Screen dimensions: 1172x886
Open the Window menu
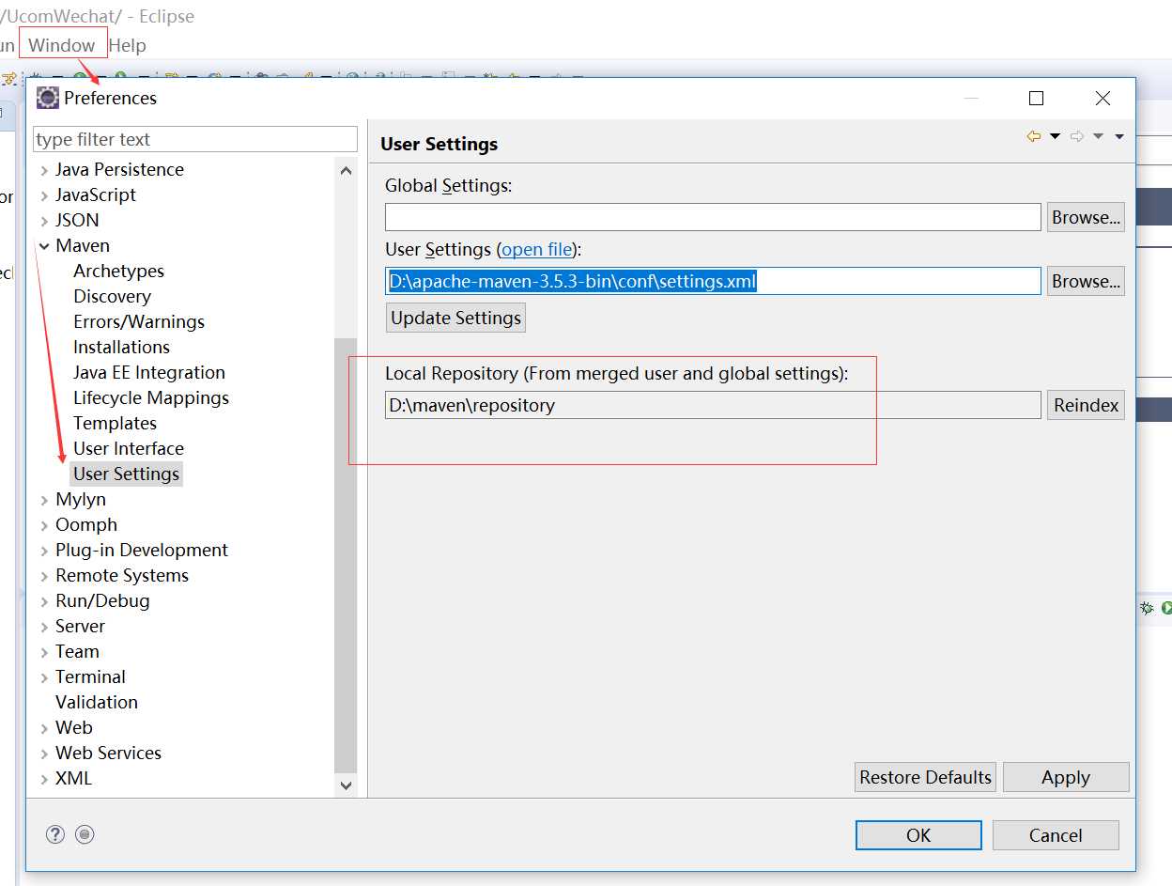(x=62, y=45)
